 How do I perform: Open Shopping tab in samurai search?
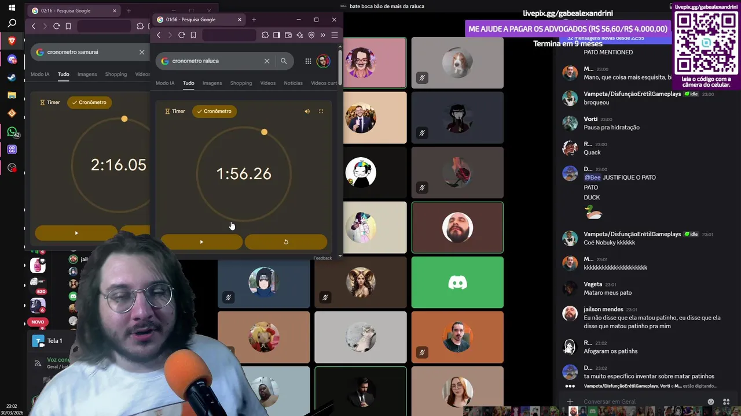pos(116,75)
